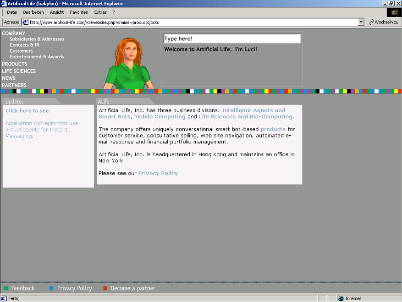402x302 pixels.
Task: Open Entertainment & Awards link
Action: point(37,57)
